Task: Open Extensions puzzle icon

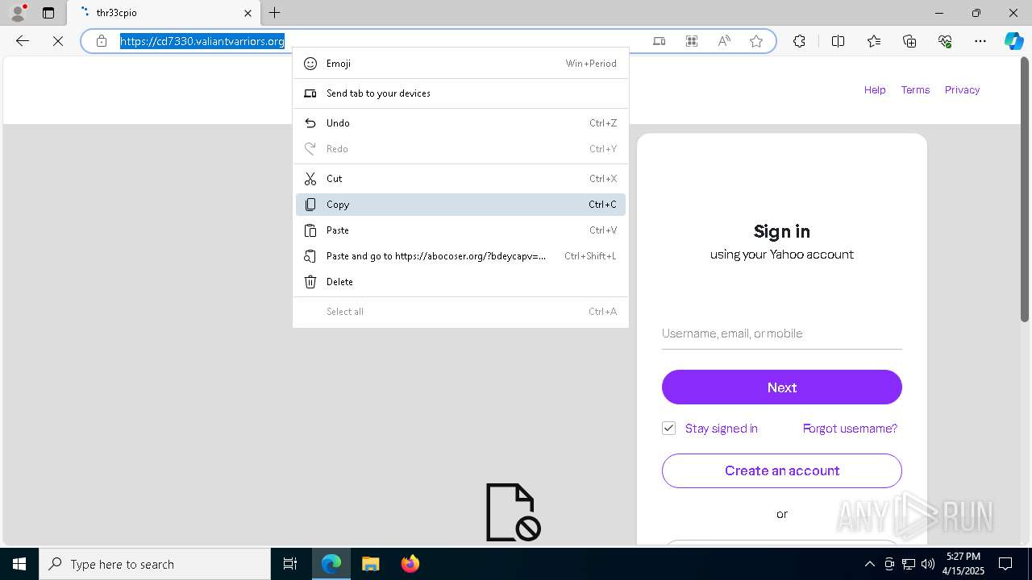Action: point(799,41)
